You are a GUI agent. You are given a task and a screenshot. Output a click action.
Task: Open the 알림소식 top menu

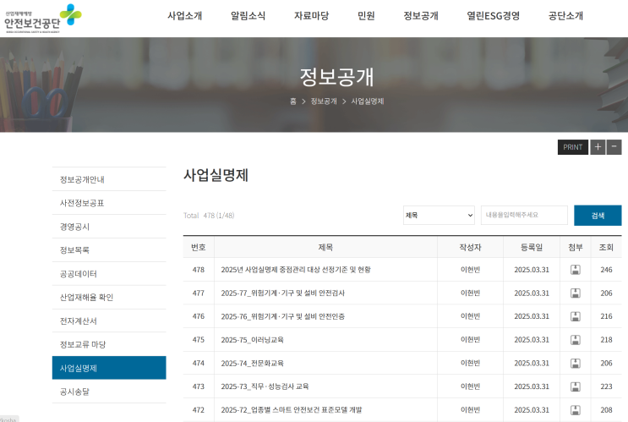[x=248, y=15]
